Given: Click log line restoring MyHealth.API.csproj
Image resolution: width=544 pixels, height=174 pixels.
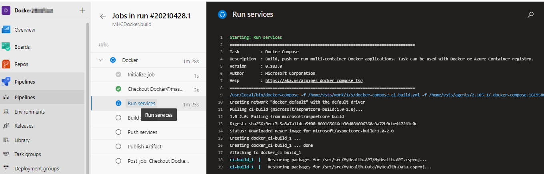Looking at the screenshot, I should tap(328, 160).
